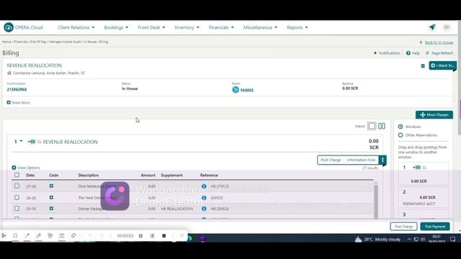Image resolution: width=461 pixels, height=259 pixels.
Task: Select the split two-window view icon
Action: tap(382, 126)
